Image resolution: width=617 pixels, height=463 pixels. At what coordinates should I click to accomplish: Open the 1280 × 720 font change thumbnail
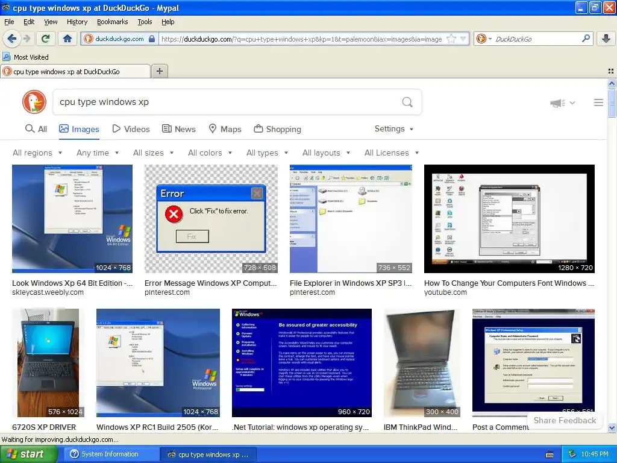pyautogui.click(x=509, y=218)
